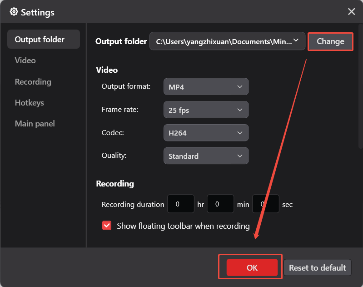
Task: Toggle Show floating toolbar when recording checkbox
Action: click(x=107, y=226)
